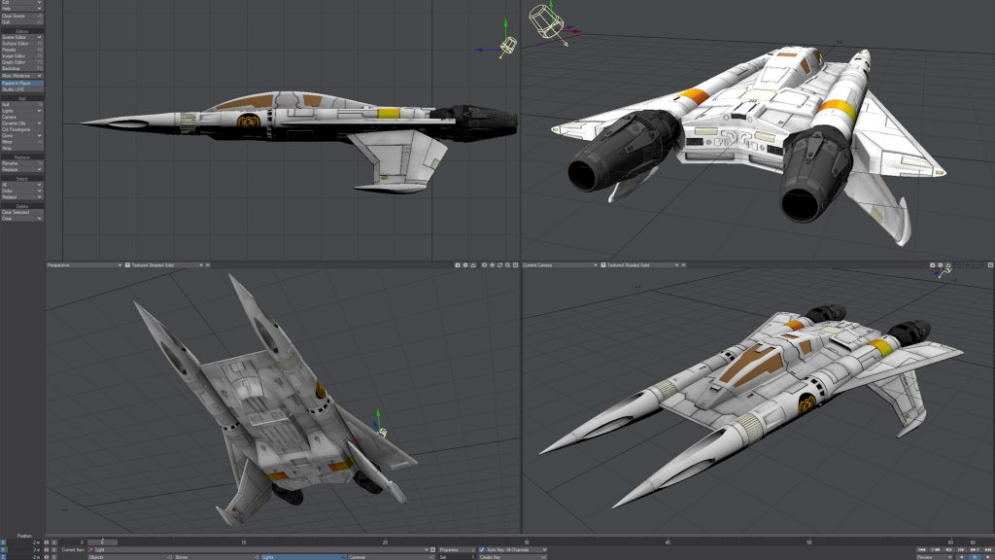This screenshot has height=560, width=995.
Task: Switch selection mode to Objects
Action: coord(97,557)
